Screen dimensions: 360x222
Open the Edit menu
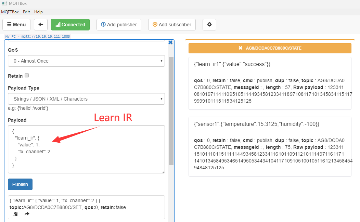coord(26,12)
